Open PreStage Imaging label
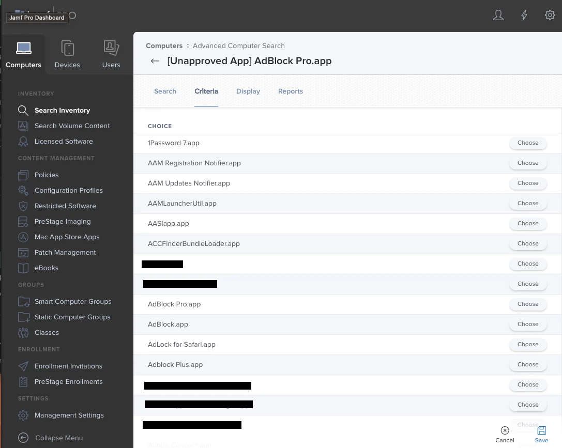 click(x=63, y=221)
